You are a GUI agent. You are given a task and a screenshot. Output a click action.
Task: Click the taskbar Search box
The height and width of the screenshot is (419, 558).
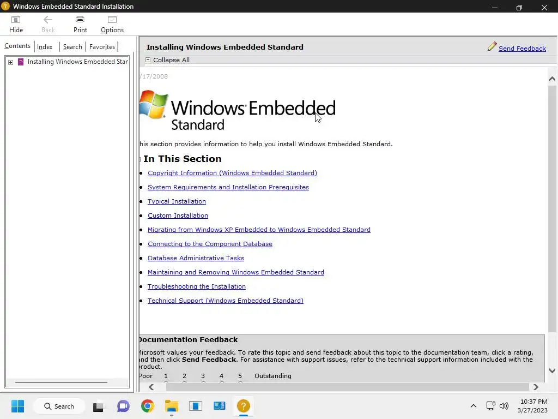click(59, 406)
